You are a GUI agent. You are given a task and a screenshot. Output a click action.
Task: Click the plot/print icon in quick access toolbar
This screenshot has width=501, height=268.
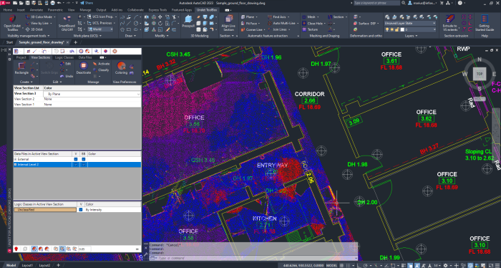(x=53, y=3)
